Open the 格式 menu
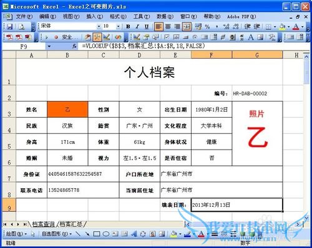 [118, 16]
